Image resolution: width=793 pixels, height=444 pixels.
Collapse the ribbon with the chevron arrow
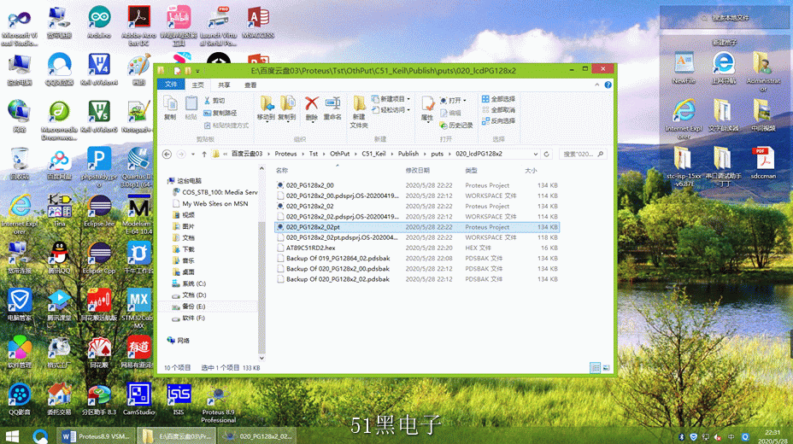(597, 85)
